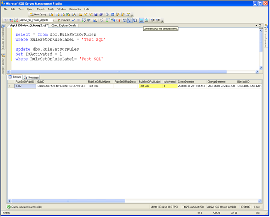
Task: Open the Alpine_Ski_House_AppDB database dropdown
Action: [53, 20]
